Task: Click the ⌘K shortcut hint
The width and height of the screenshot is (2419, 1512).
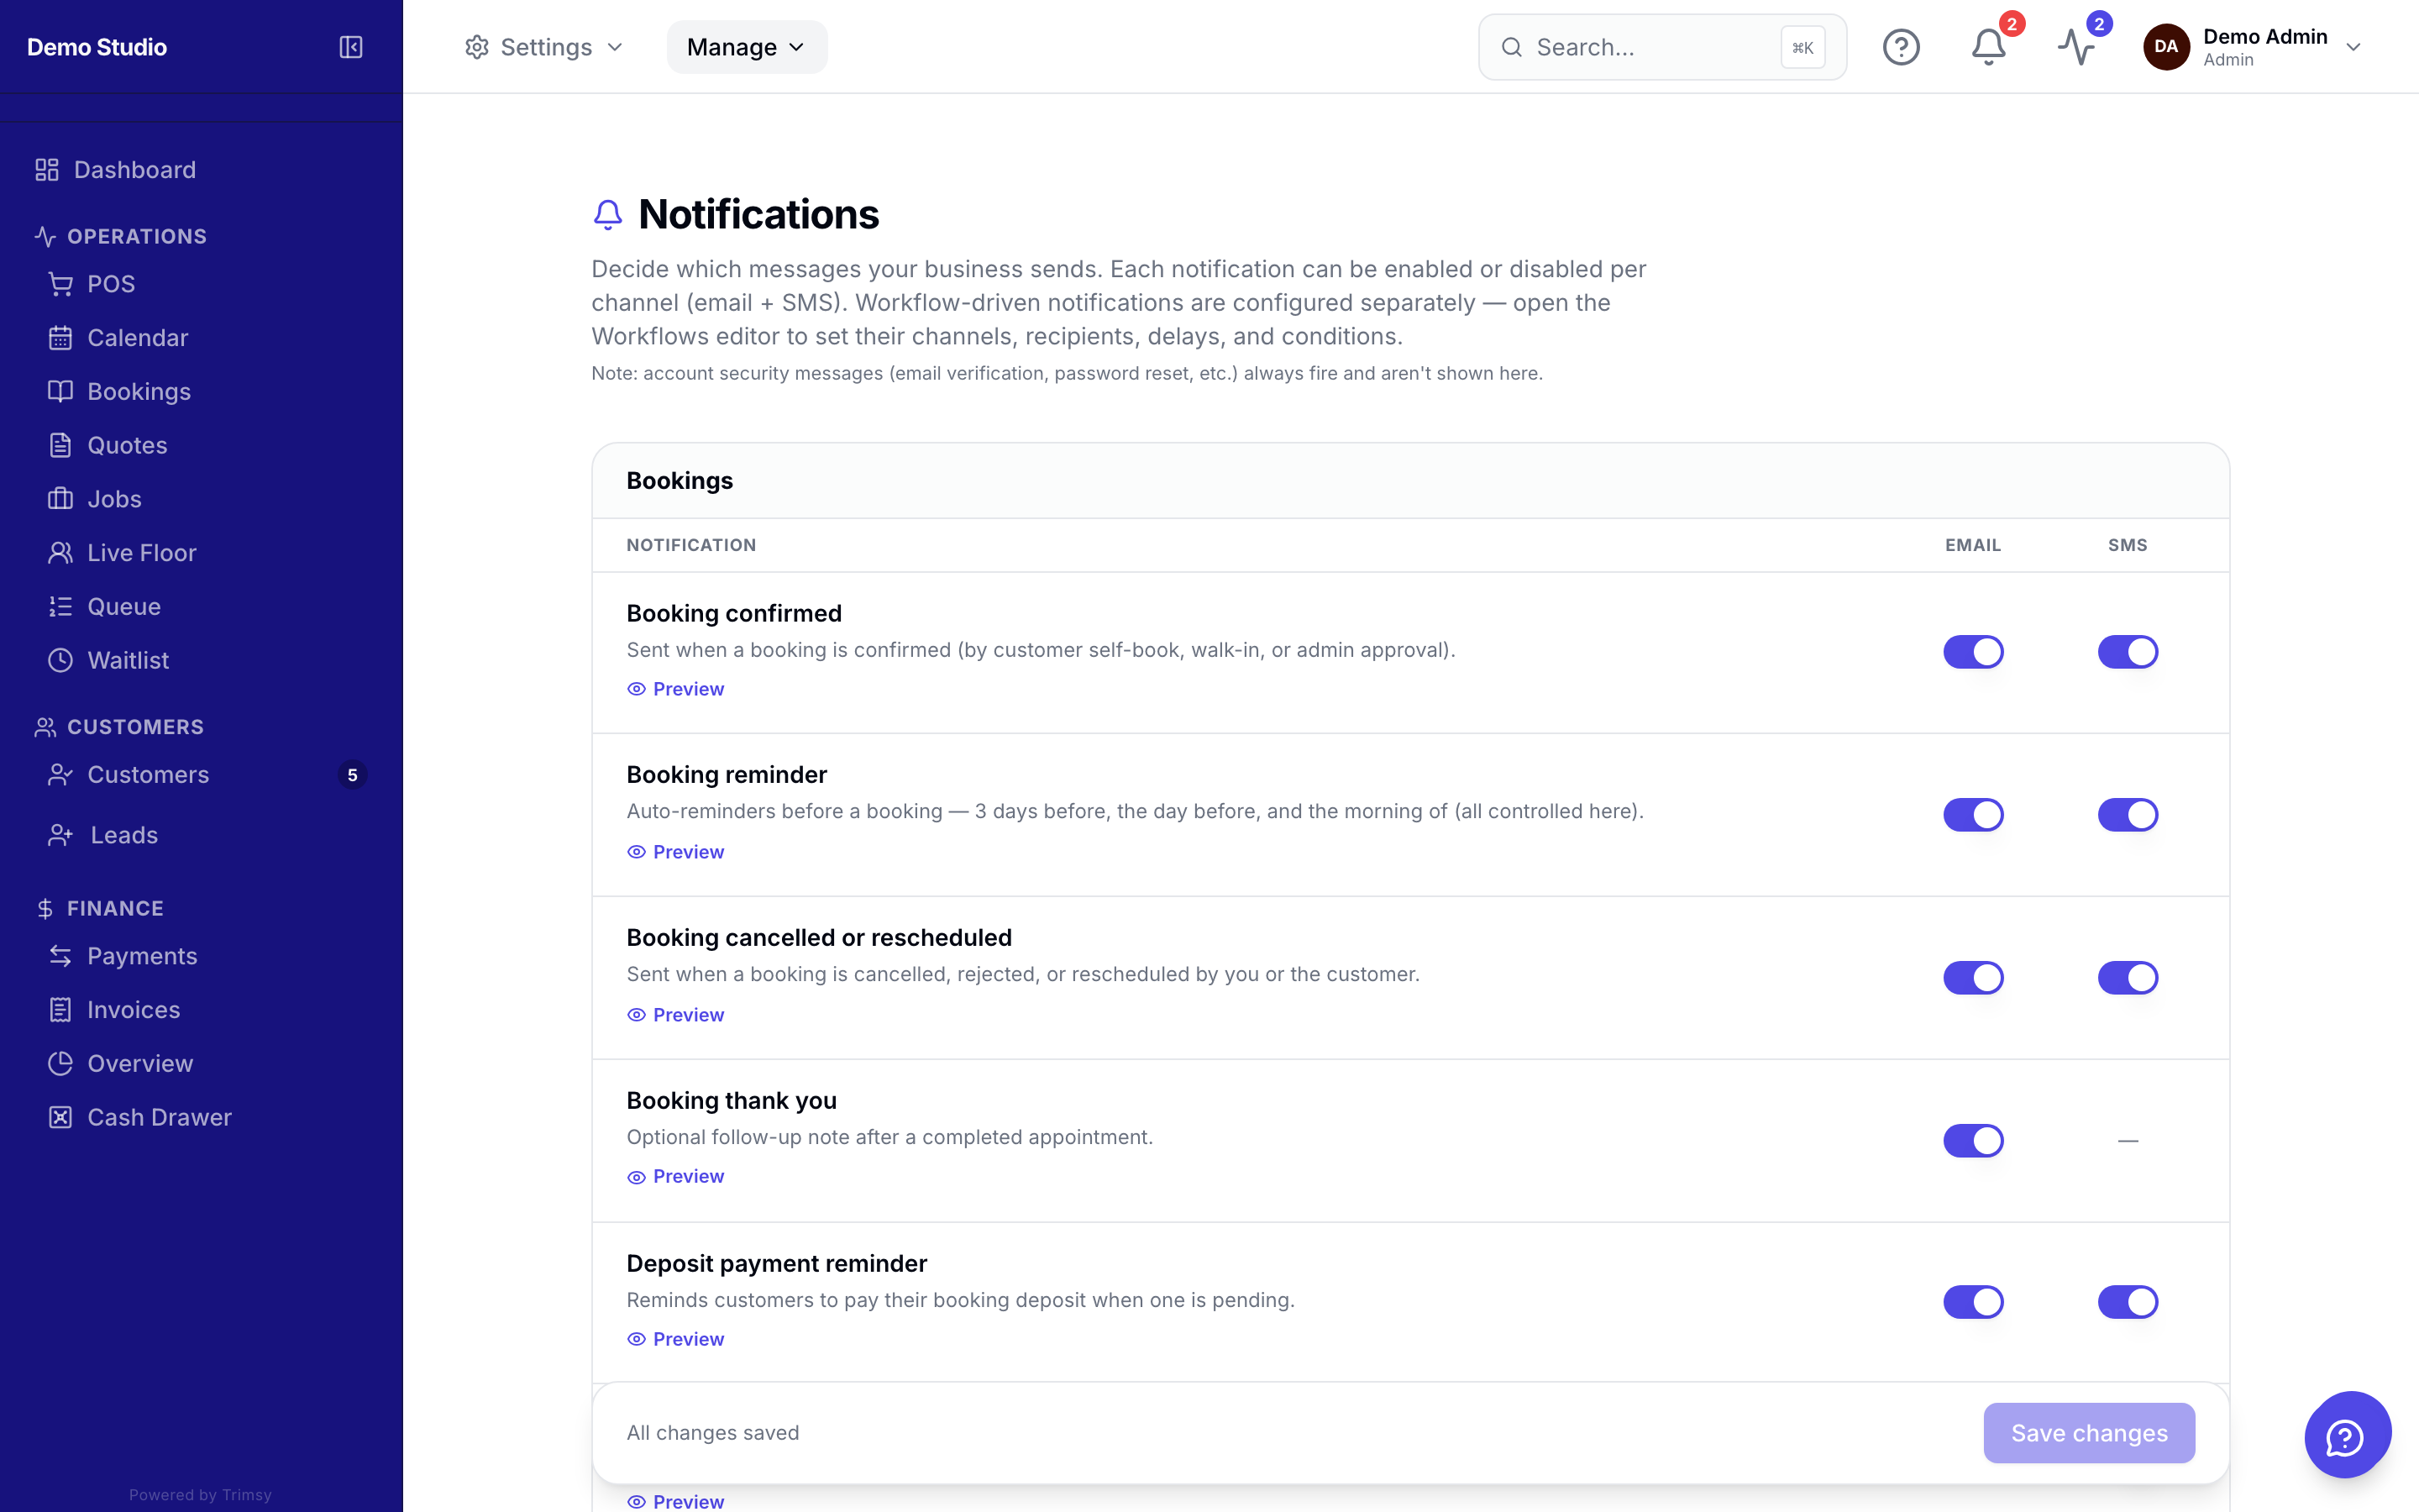Action: click(1802, 47)
